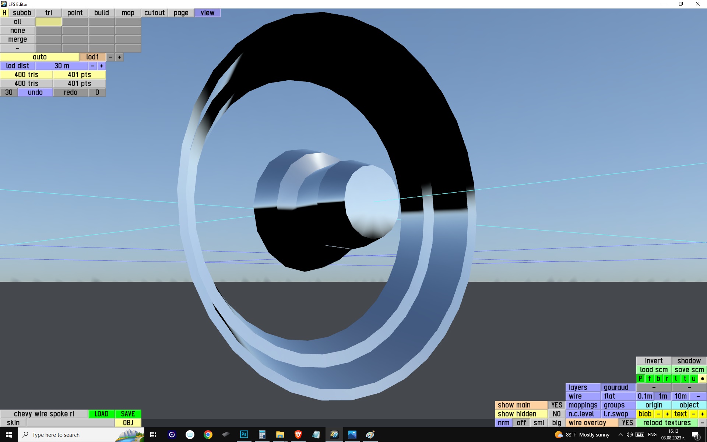Switch to the build tab
The width and height of the screenshot is (707, 442).
[101, 13]
